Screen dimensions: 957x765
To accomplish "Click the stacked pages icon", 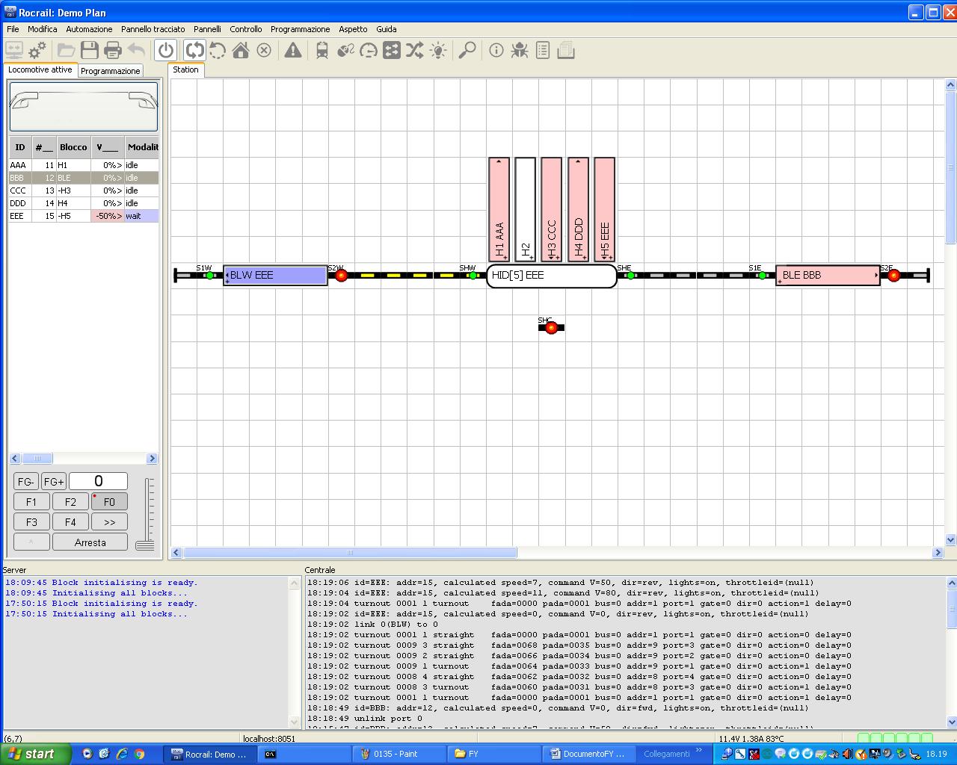I will (566, 51).
